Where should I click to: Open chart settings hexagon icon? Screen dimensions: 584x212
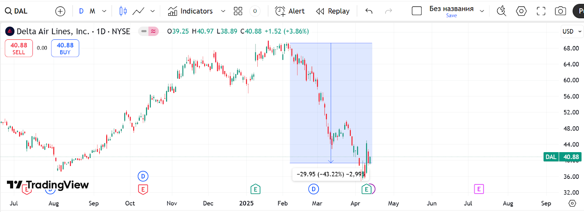521,11
